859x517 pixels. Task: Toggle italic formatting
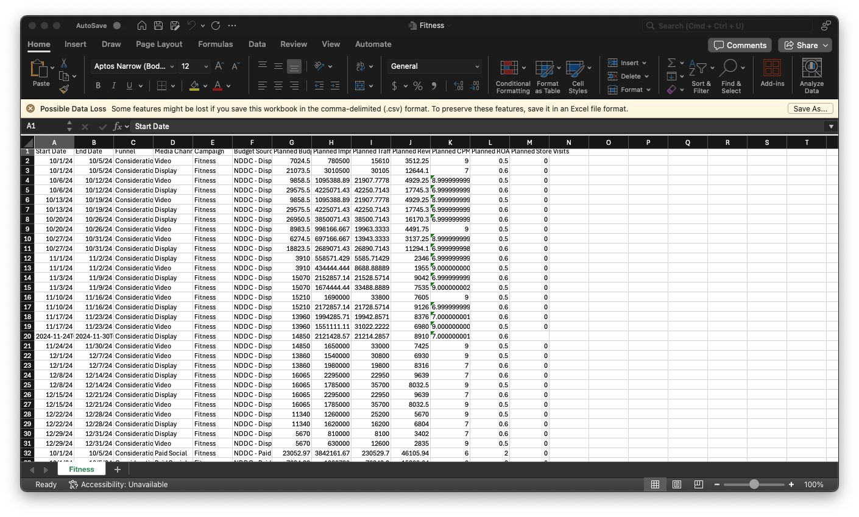115,85
